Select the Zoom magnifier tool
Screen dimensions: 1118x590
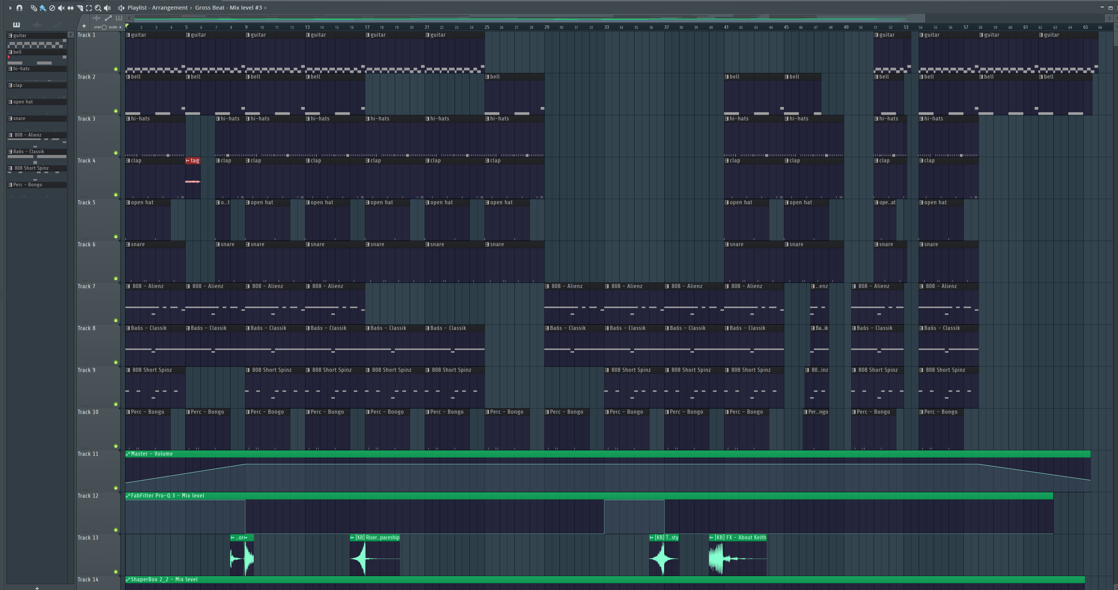click(98, 8)
